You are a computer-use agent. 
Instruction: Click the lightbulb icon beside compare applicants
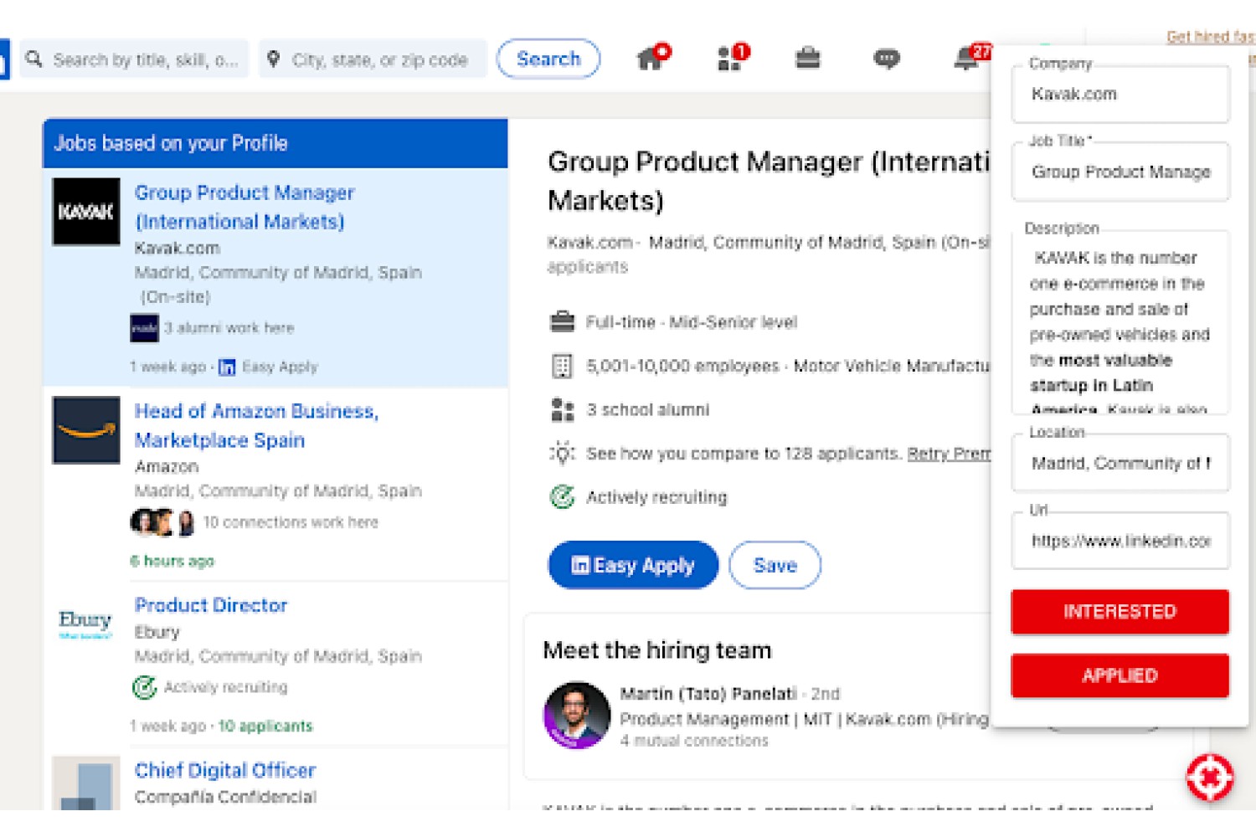click(562, 453)
